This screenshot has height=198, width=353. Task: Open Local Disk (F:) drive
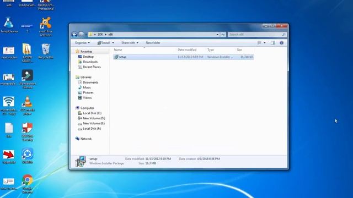pyautogui.click(x=92, y=129)
